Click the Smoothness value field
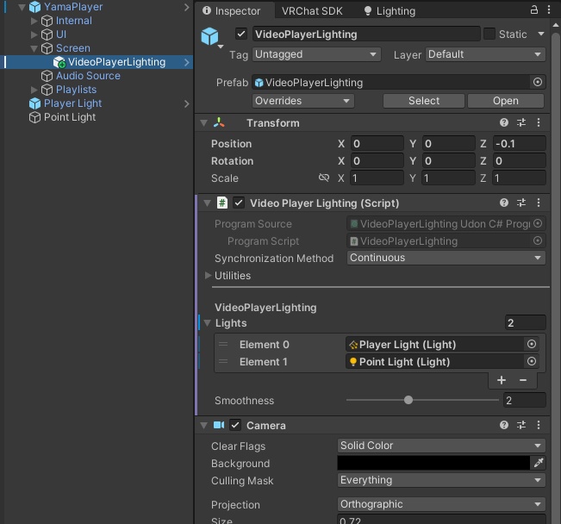Viewport: 561px width, 524px height. click(525, 400)
